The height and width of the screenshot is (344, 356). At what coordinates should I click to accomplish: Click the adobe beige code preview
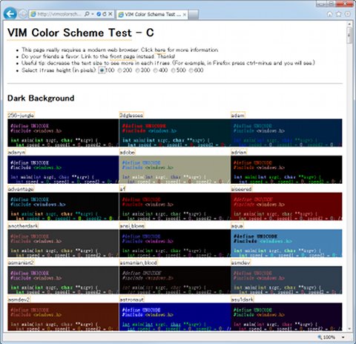[175, 170]
